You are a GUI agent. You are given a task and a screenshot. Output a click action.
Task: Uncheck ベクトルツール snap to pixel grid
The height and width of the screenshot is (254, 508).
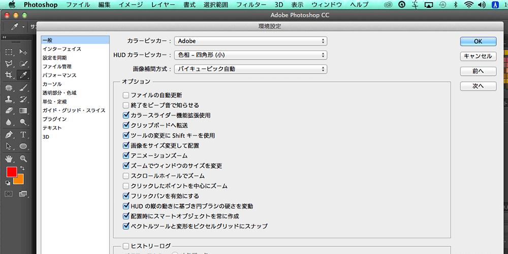tap(126, 226)
